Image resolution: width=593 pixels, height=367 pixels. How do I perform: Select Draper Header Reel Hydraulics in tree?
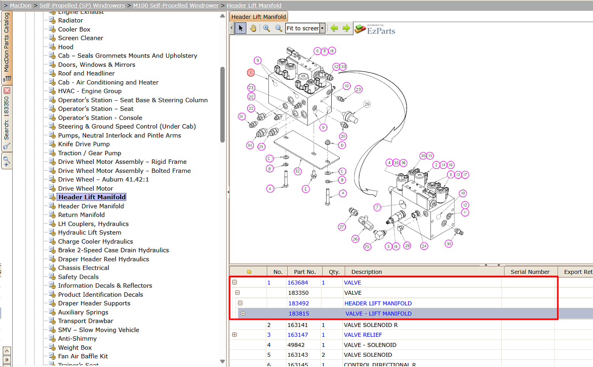coord(104,259)
